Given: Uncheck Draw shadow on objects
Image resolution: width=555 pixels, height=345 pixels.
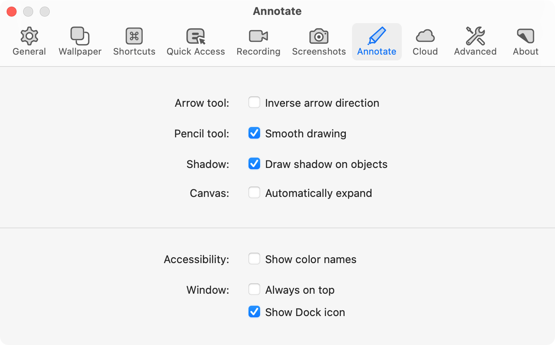Looking at the screenshot, I should [254, 164].
